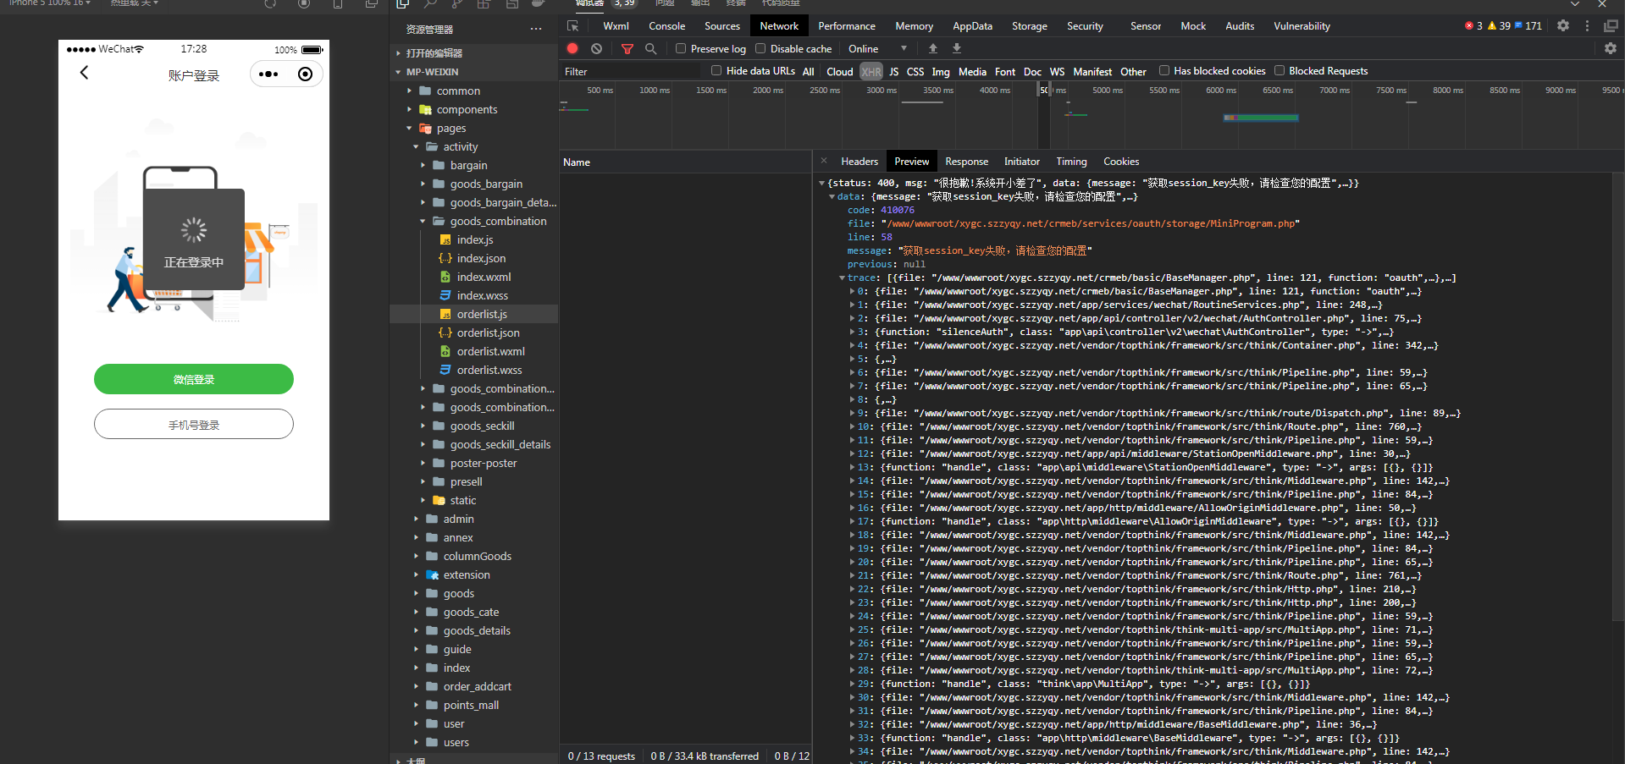The height and width of the screenshot is (764, 1625).
Task: Toggle XHR request type filter
Action: [871, 72]
